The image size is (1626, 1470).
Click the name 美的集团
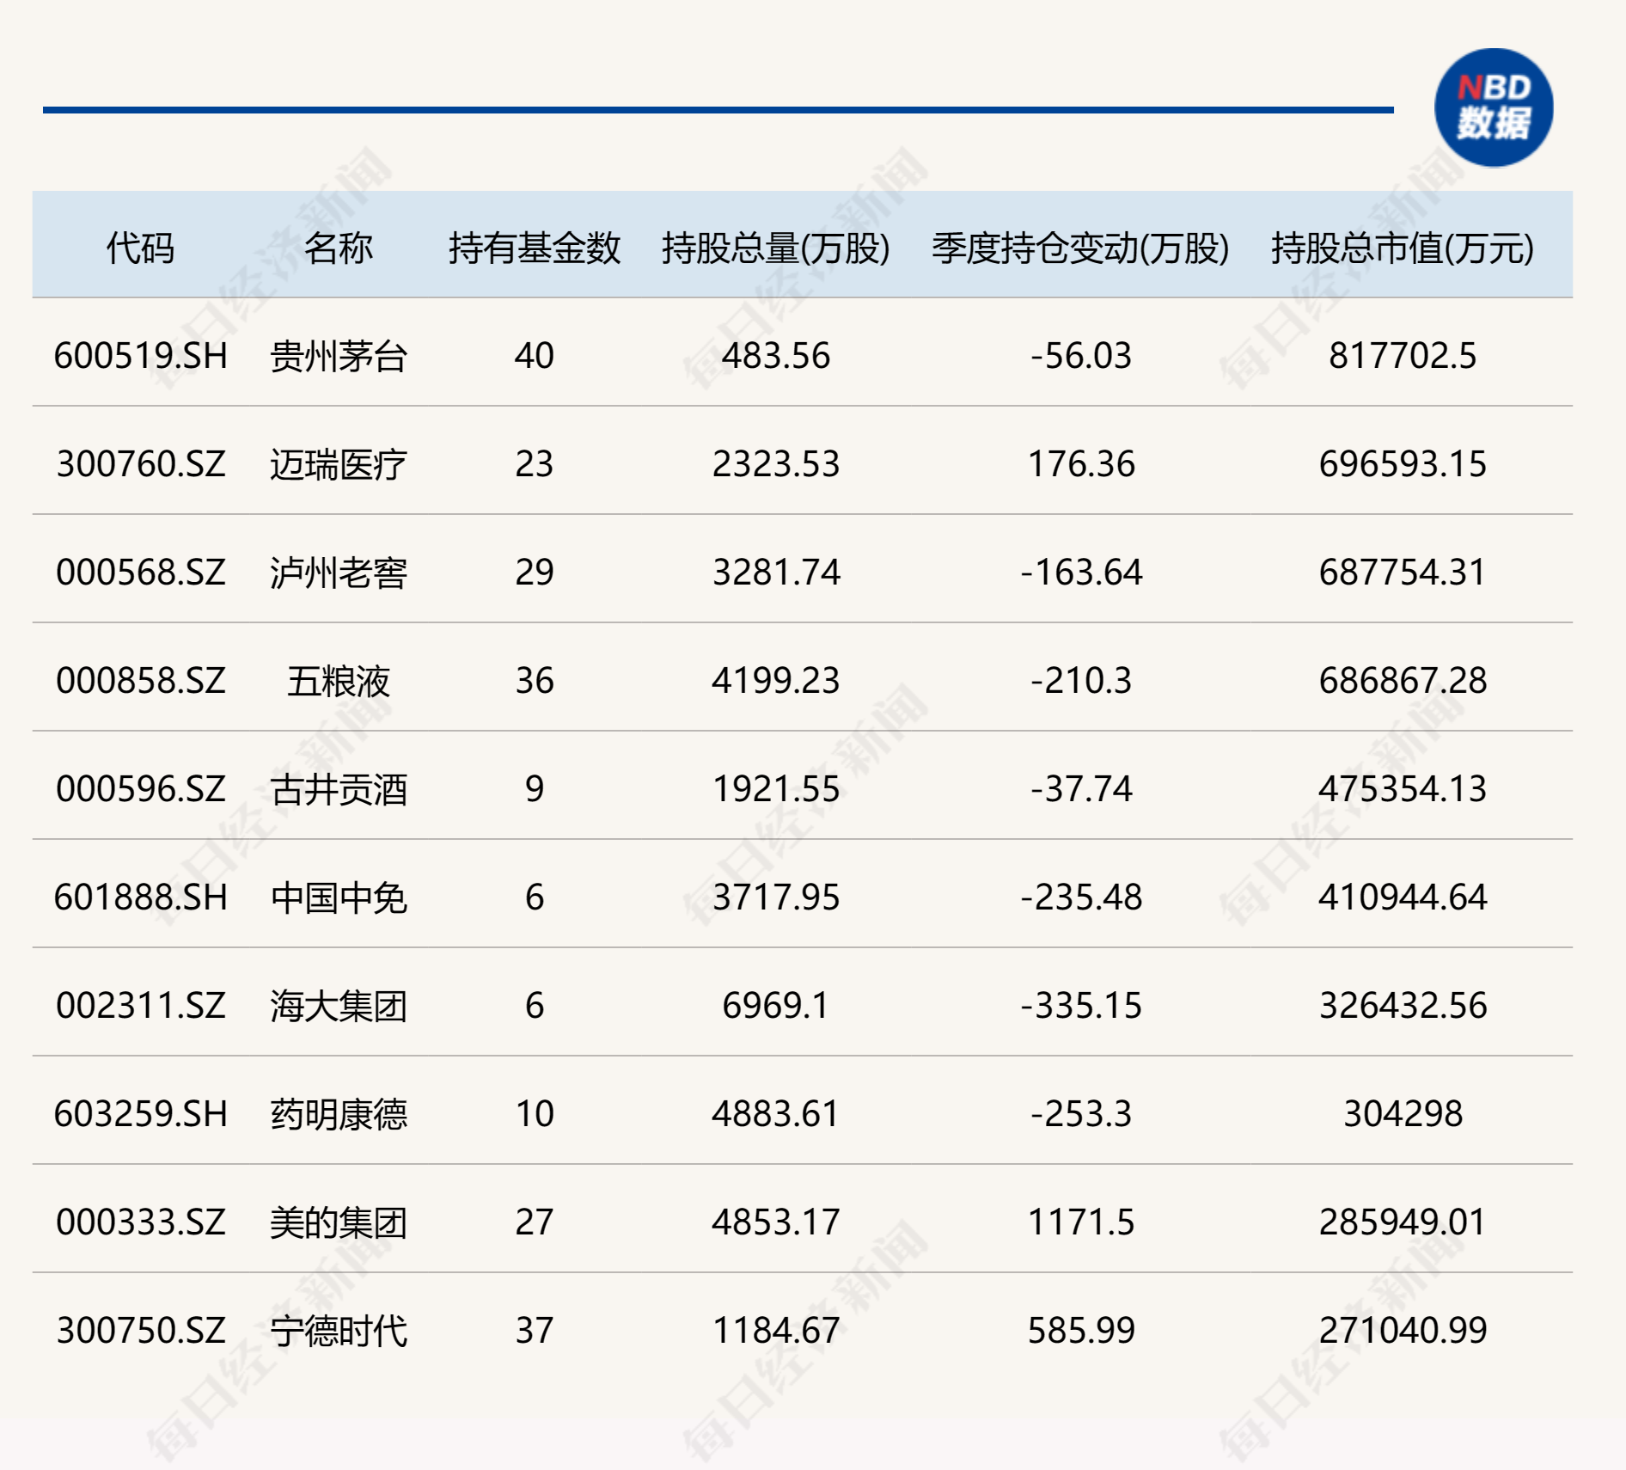[x=338, y=1222]
